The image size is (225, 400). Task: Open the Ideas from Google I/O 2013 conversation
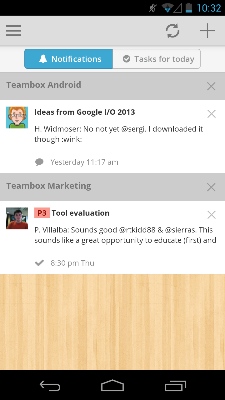(x=85, y=112)
